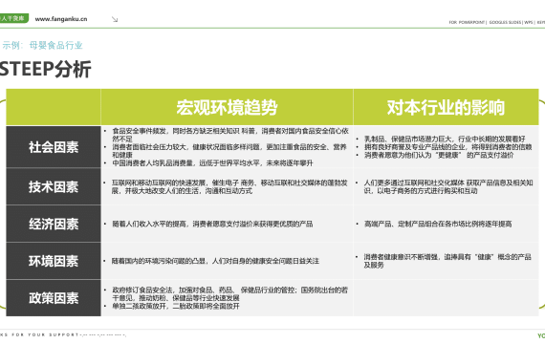
Task: Select the 示例：母婴食品行业 subtitle text
Action: (42, 45)
